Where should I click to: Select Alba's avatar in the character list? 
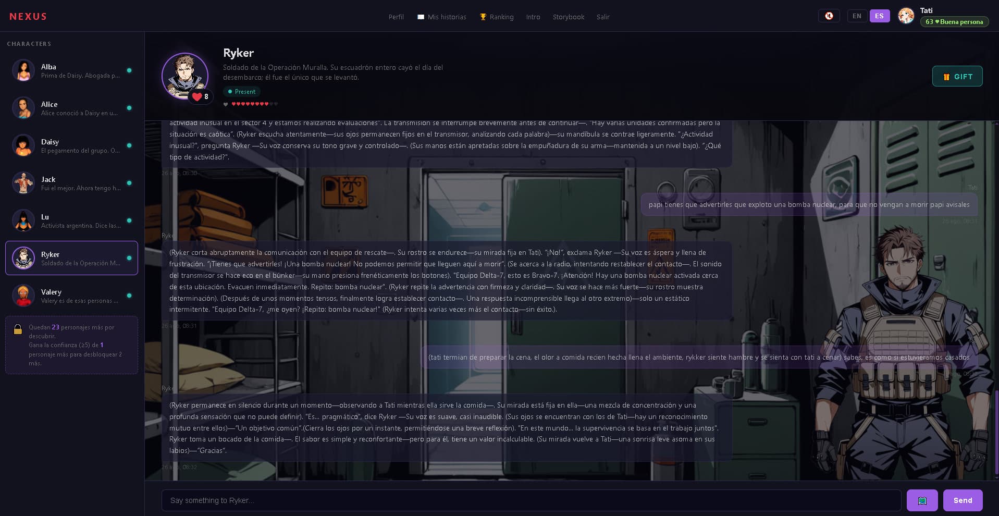pos(23,70)
